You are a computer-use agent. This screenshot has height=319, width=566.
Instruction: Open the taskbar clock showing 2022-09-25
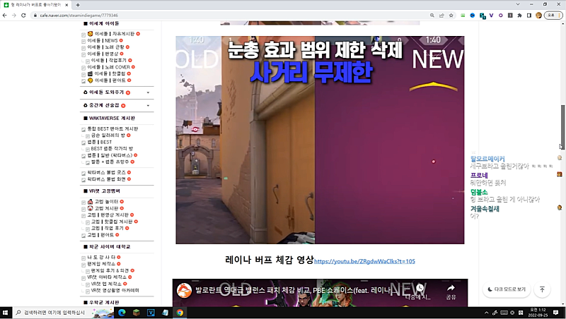point(538,313)
